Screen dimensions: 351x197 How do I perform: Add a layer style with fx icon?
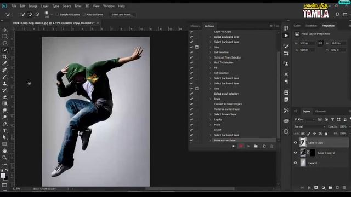click(309, 188)
